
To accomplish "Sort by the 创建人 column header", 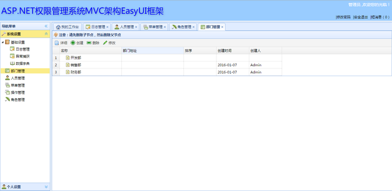I will (266, 51).
